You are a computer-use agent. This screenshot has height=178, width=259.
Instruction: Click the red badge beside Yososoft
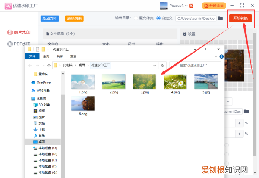click(191, 6)
